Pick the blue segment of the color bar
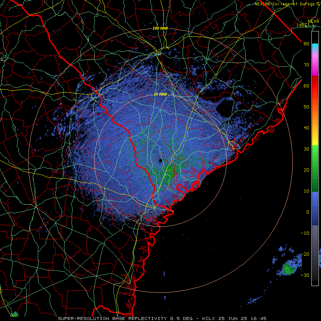Image resolution: width=321 pixels, height=321 pixels. point(315,209)
